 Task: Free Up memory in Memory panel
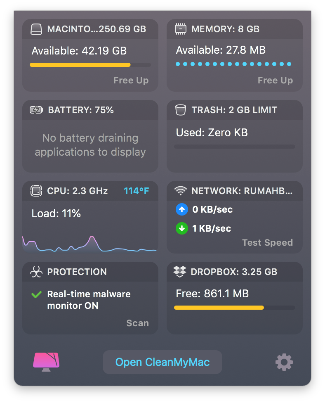pyautogui.click(x=275, y=80)
